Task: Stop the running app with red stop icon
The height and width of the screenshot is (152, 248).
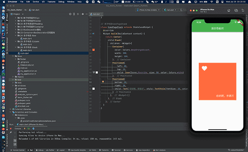Action: 11,128
